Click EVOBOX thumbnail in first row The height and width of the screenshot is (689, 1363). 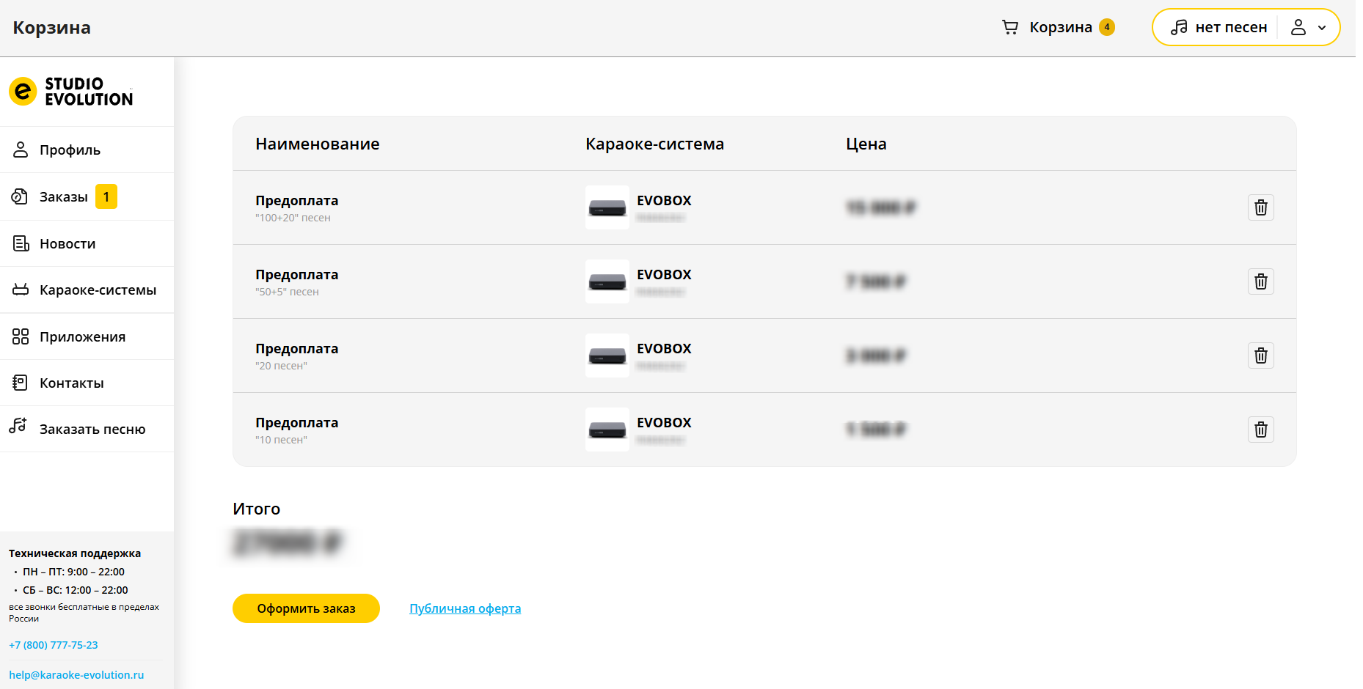pyautogui.click(x=607, y=207)
